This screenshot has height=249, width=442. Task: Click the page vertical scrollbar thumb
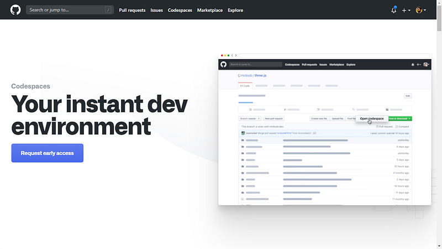click(439, 18)
